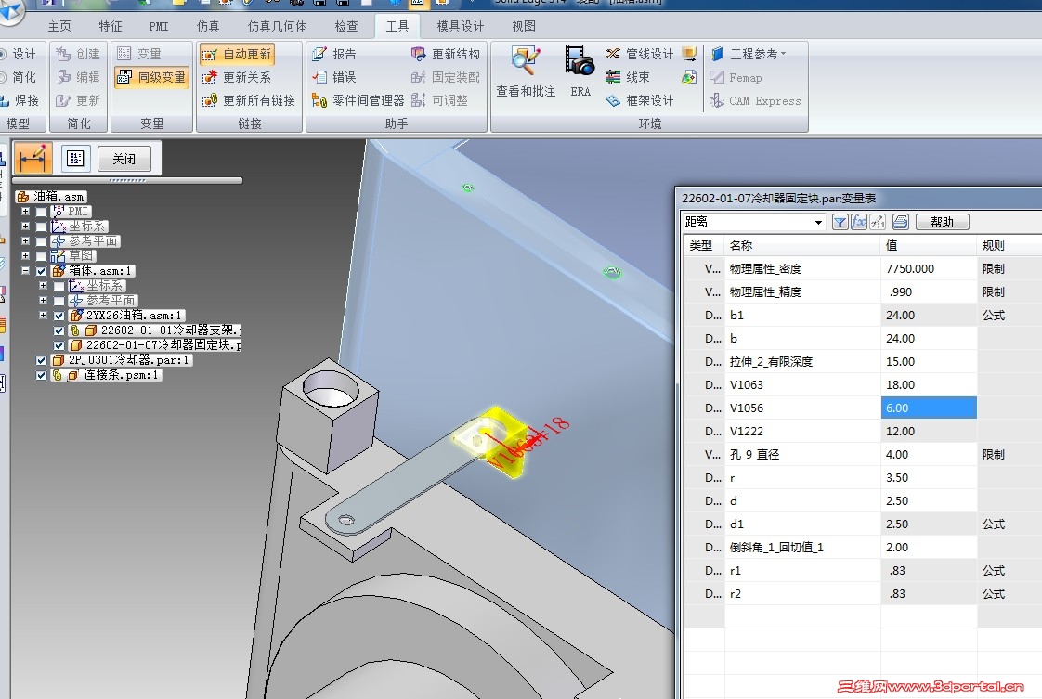Image resolution: width=1042 pixels, height=699 pixels.
Task: Click 更新所有链接 in the ribbon
Action: click(248, 100)
